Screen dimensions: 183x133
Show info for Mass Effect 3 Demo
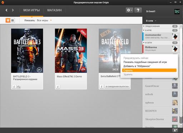[x=58, y=87]
